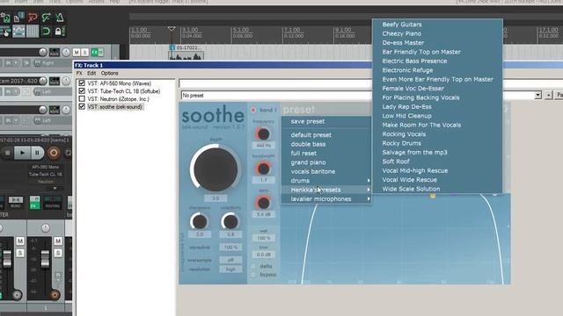
Task: Select full reset preset
Action: [303, 154]
